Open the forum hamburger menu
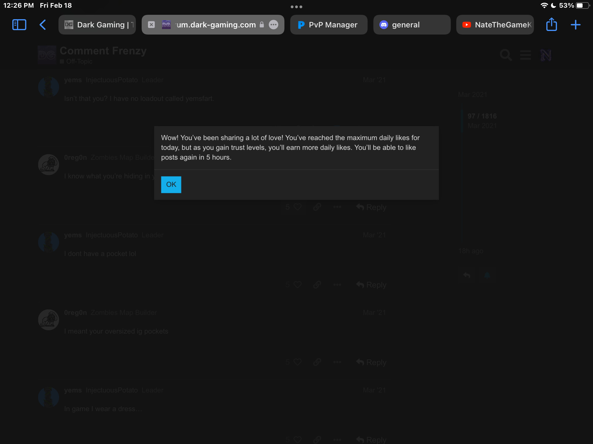The image size is (593, 444). [525, 55]
